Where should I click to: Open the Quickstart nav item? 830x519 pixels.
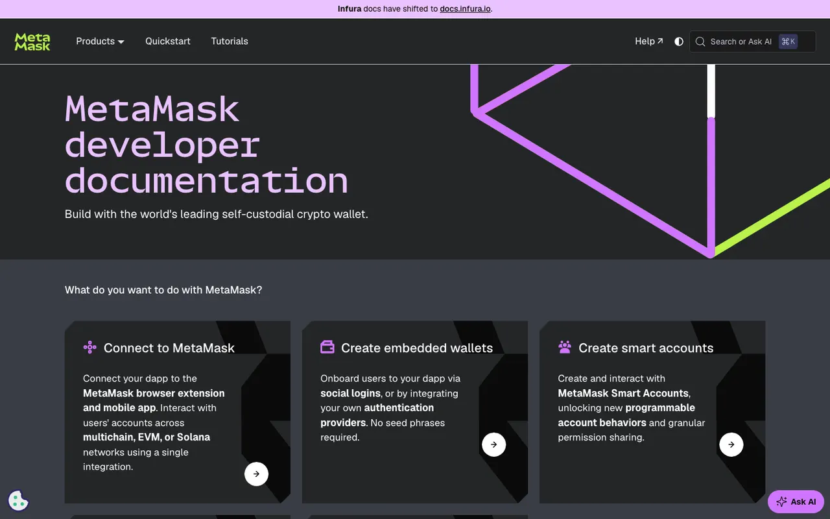pyautogui.click(x=168, y=42)
